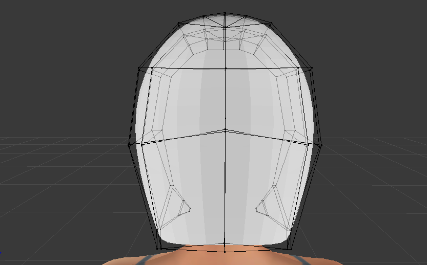Pick the outermost left cage vertex at widest point
The width and height of the screenshot is (427, 265).
[129, 145]
